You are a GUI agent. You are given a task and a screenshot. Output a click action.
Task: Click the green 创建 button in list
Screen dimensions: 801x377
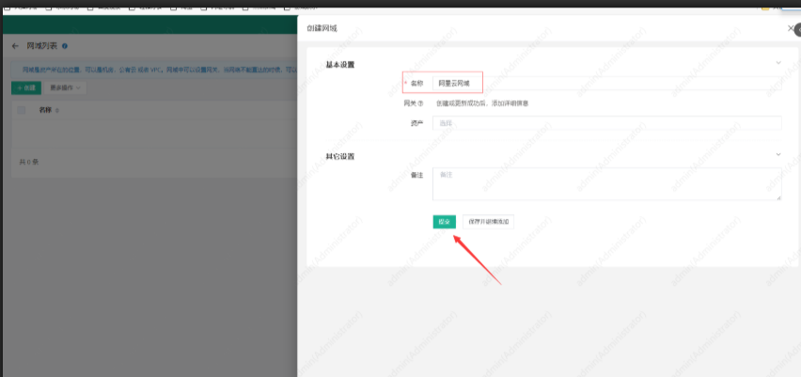pos(25,87)
